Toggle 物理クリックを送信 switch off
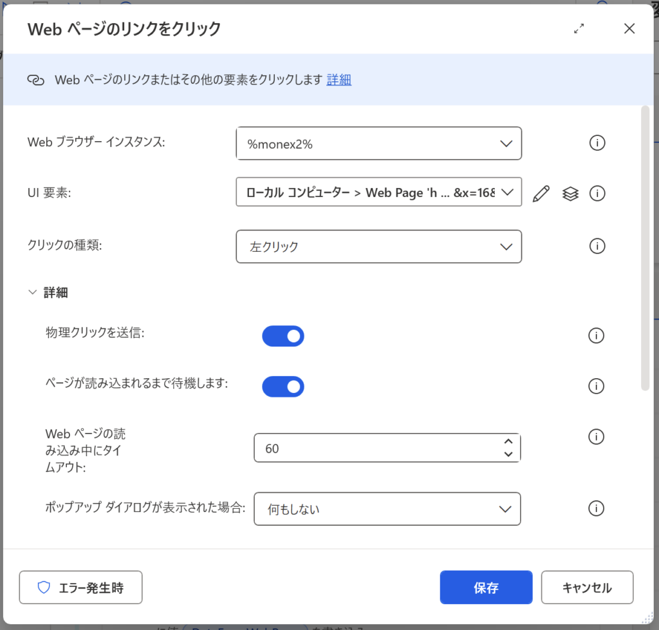This screenshot has height=630, width=659. tap(283, 336)
